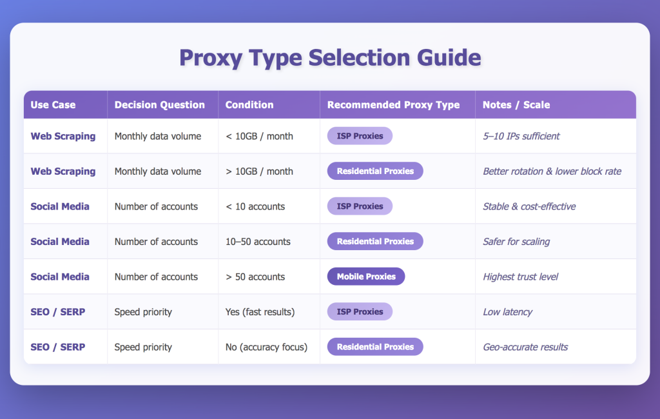
Task: Select the Notes / Scale column header
Action: pos(516,105)
